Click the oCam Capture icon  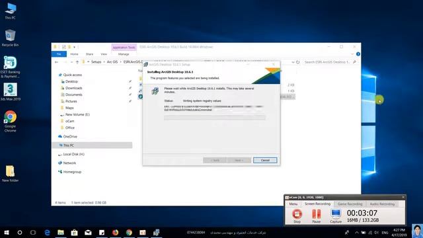(x=336, y=216)
